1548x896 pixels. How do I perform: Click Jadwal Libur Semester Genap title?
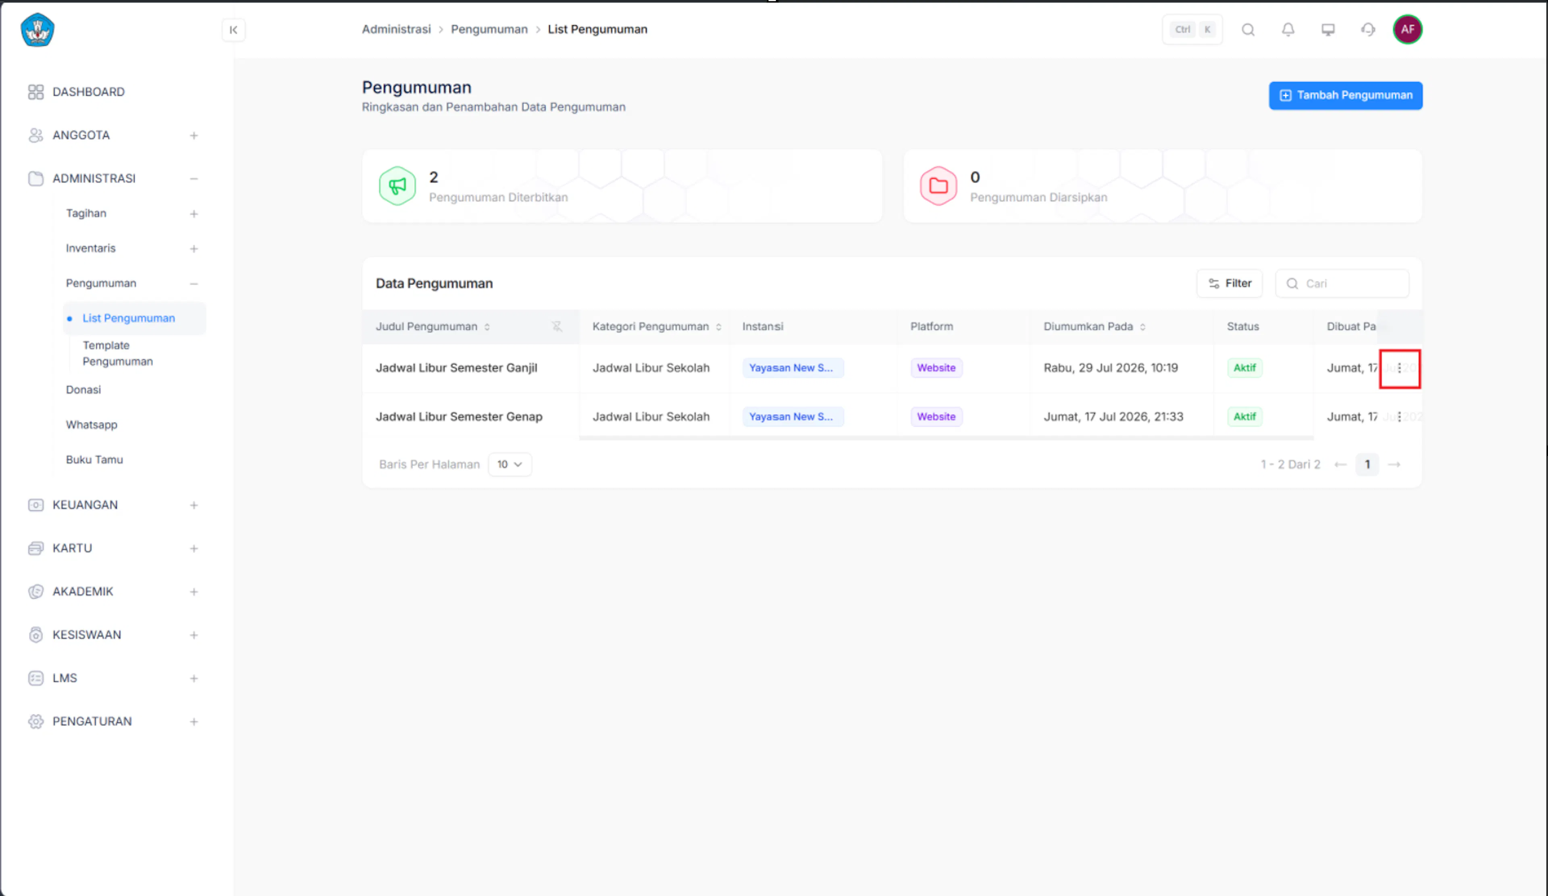[459, 417]
